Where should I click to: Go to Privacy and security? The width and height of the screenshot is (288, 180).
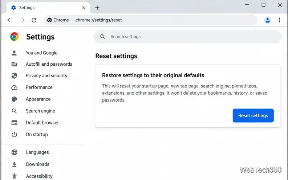click(46, 75)
